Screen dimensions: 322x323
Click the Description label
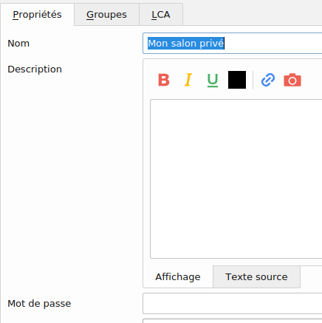click(x=35, y=69)
